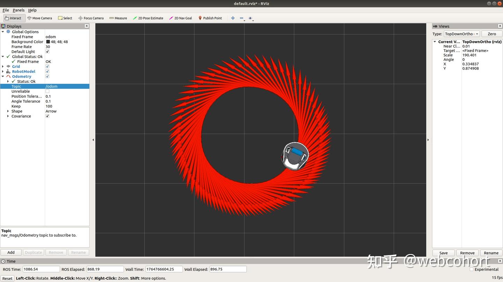Image resolution: width=503 pixels, height=282 pixels.
Task: Select the Interact tool
Action: pyautogui.click(x=13, y=18)
